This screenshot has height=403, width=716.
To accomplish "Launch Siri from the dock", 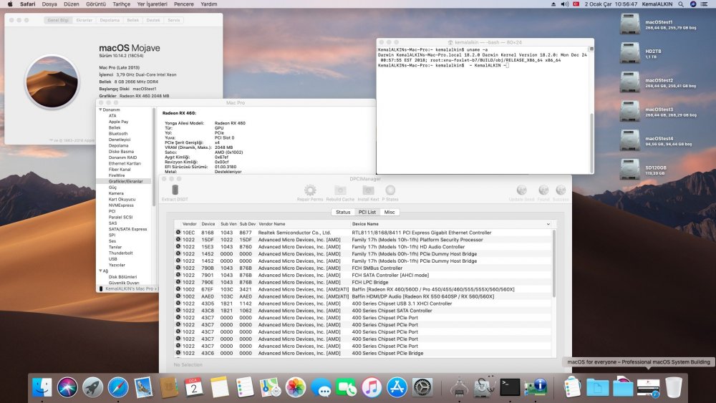I will (x=67, y=387).
